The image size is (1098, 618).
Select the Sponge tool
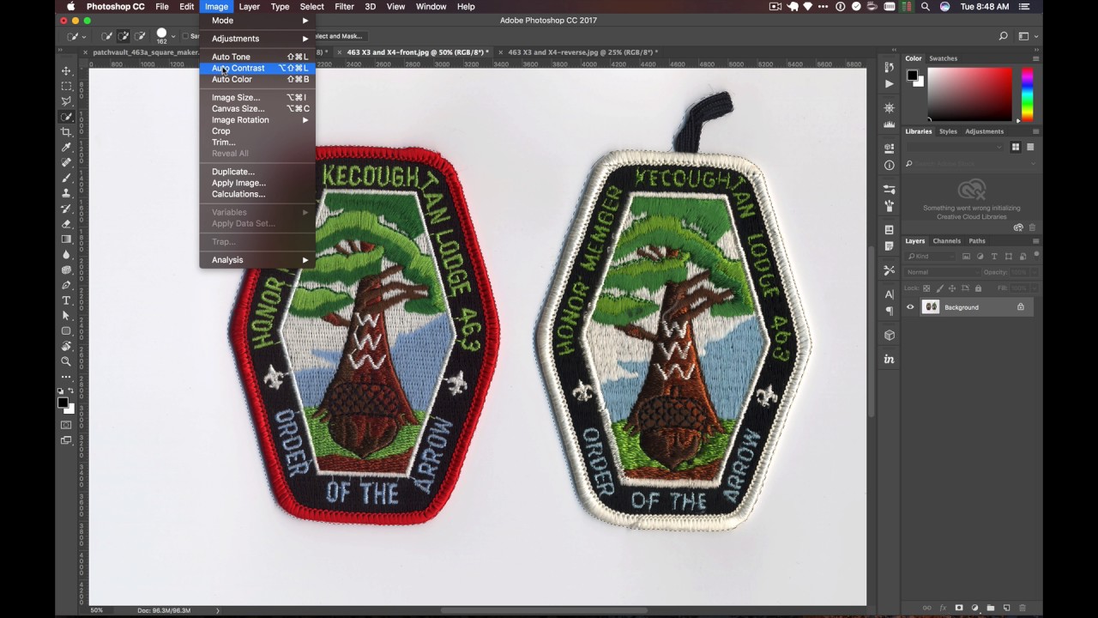point(66,270)
